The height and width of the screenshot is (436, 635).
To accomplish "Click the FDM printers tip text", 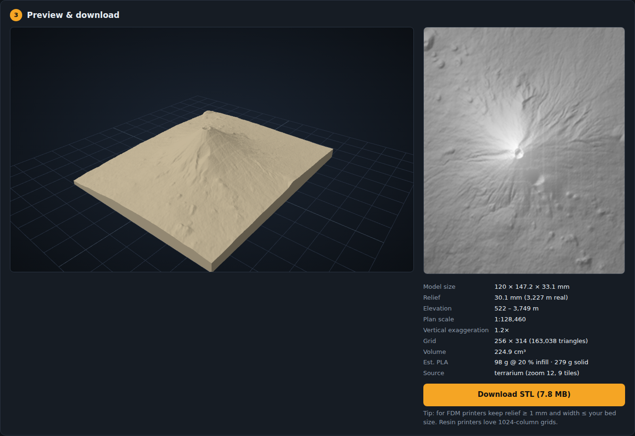I will [x=520, y=418].
